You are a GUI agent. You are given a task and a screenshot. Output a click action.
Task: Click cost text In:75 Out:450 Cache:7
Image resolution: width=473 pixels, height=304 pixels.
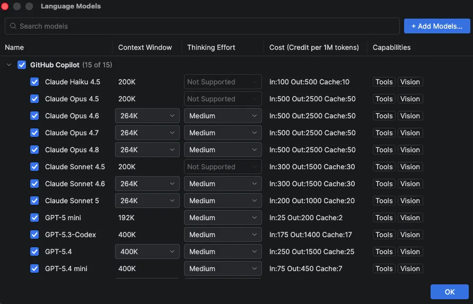pyautogui.click(x=305, y=268)
